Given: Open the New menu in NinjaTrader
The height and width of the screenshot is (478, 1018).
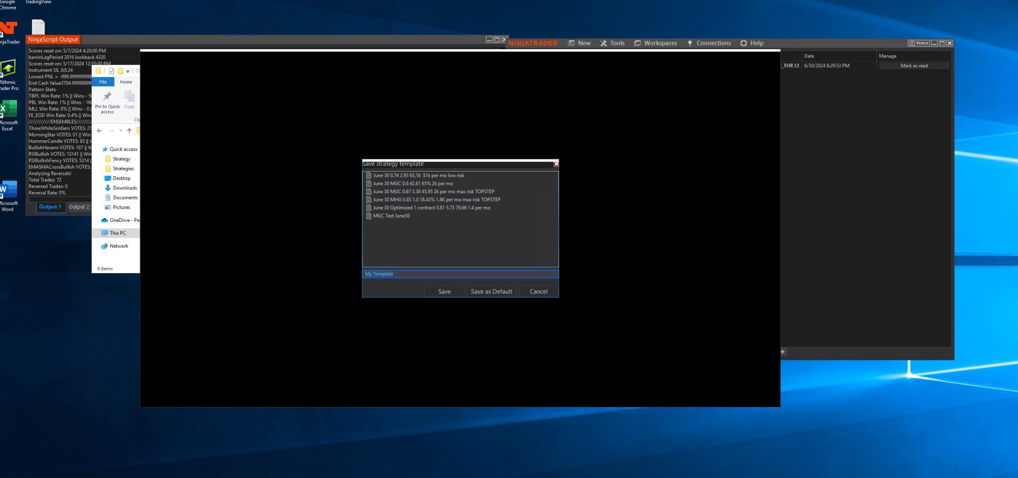Looking at the screenshot, I should pyautogui.click(x=579, y=43).
